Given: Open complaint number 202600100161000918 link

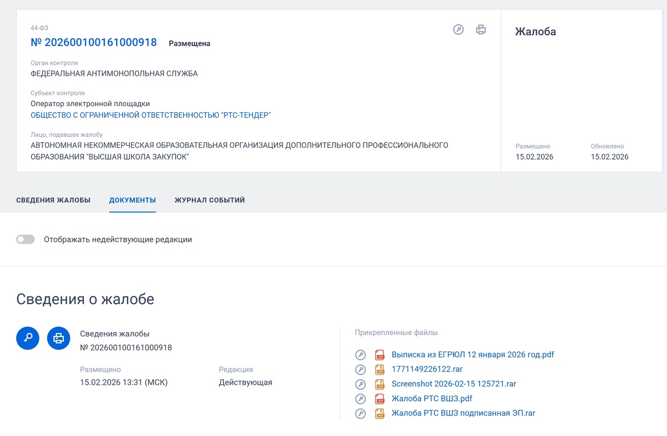Looking at the screenshot, I should [93, 42].
